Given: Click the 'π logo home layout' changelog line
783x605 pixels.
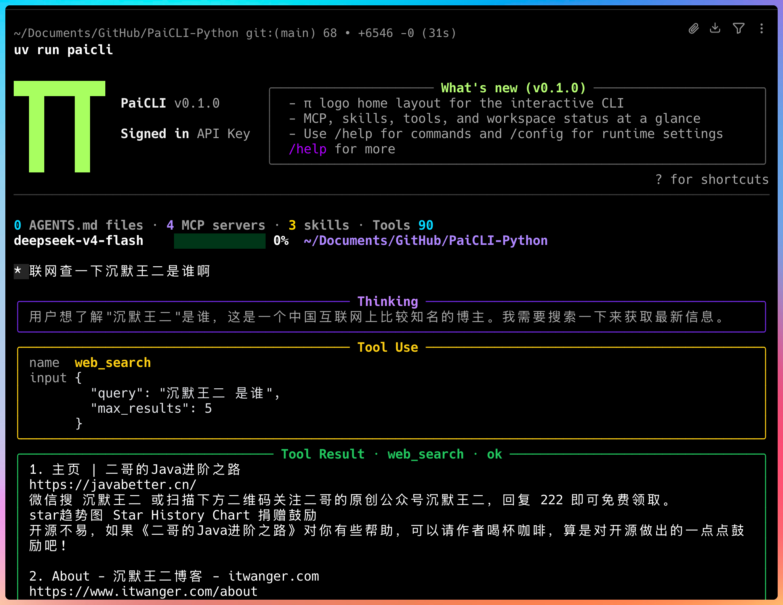Looking at the screenshot, I should click(x=456, y=103).
